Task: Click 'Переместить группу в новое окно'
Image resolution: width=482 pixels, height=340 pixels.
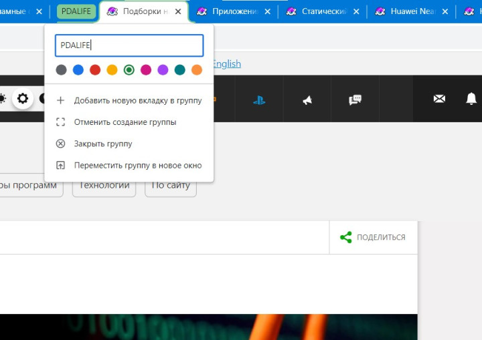Action: [x=137, y=166]
